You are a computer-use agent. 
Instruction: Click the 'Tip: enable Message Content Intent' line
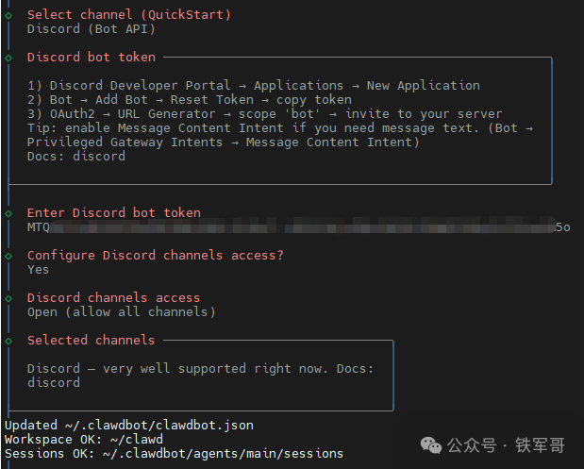click(280, 128)
